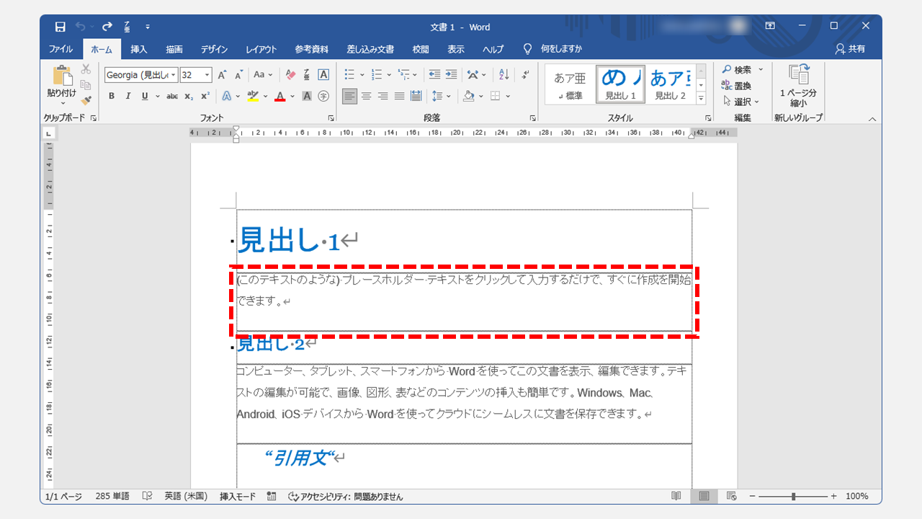Screen dimensions: 922x519
Task: Click the character border 'A' box icon
Action: 323,75
